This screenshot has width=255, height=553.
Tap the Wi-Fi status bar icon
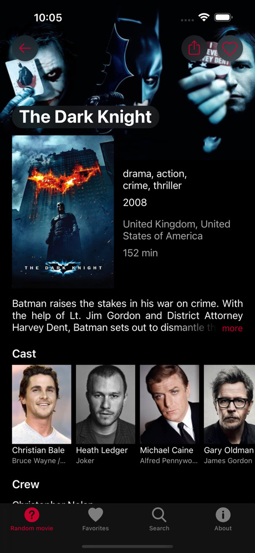(204, 17)
